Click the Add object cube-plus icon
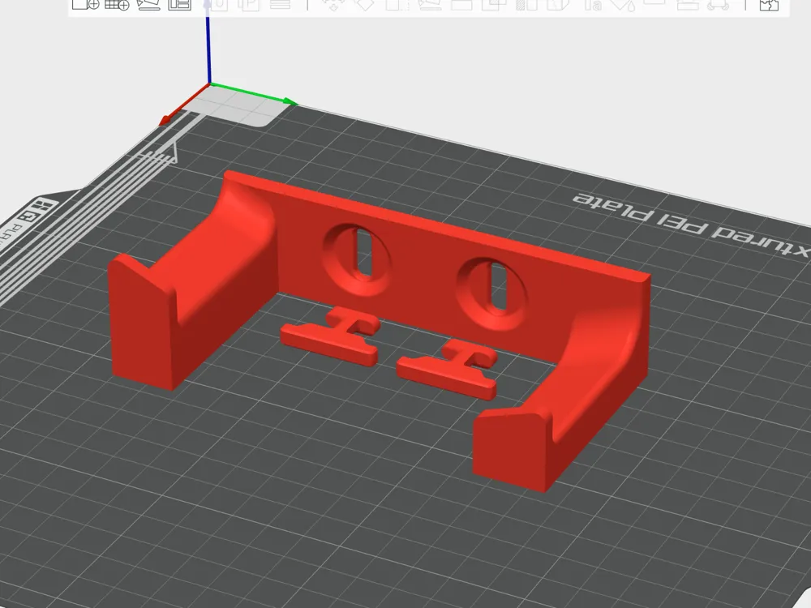The image size is (811, 608). 85,4
